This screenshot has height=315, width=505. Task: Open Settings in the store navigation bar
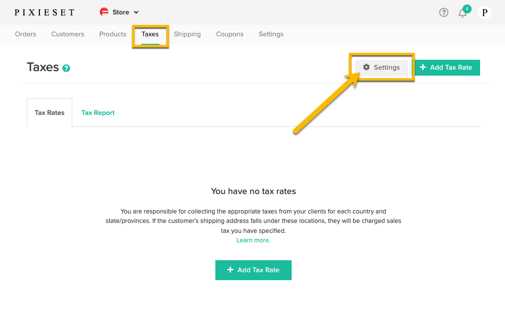click(x=271, y=34)
